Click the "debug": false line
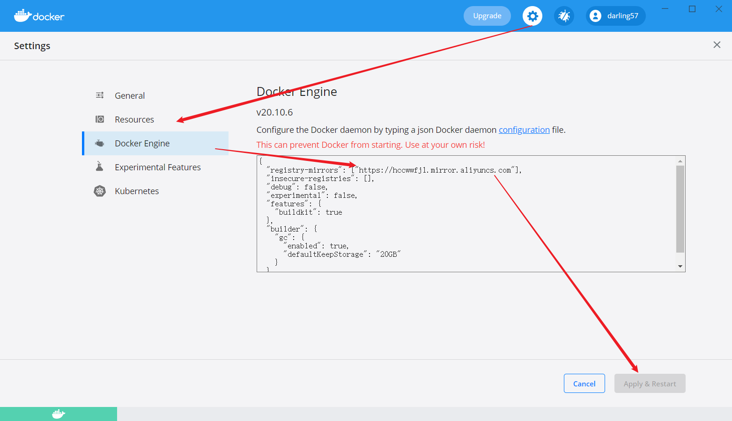Screen dimensions: 732x421 (297, 187)
